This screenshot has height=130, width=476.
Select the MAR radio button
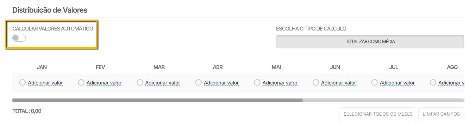click(140, 82)
